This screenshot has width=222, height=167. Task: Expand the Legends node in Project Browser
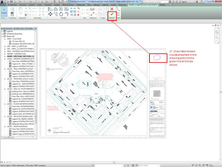click(2, 31)
